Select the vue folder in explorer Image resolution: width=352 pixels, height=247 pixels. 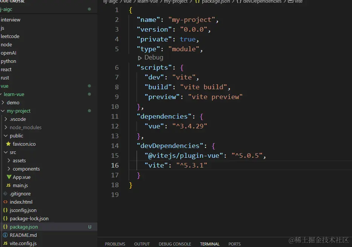(5, 86)
